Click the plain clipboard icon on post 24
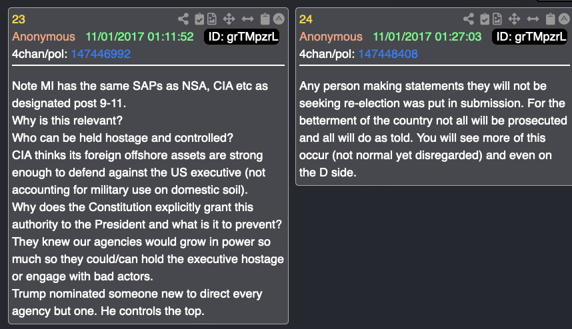Image resolution: width=572 pixels, height=329 pixels. click(x=551, y=19)
